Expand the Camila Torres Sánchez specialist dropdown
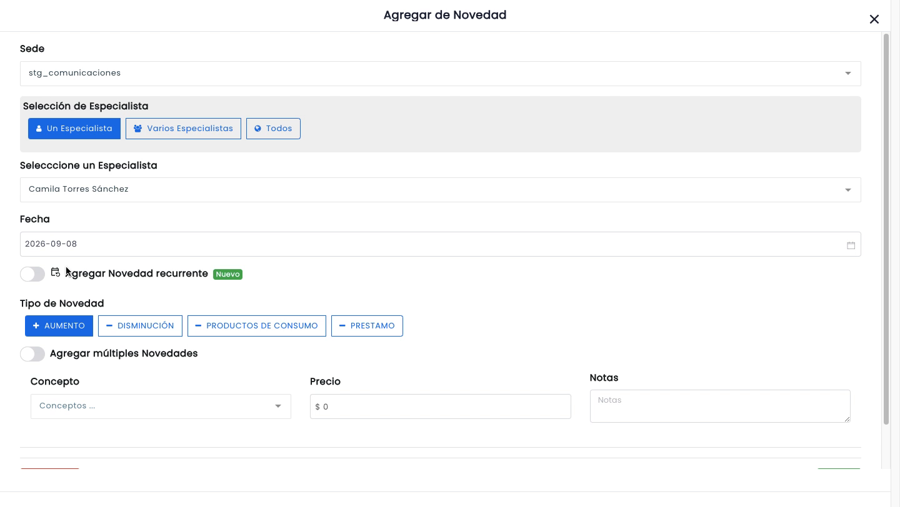The height and width of the screenshot is (507, 900). pyautogui.click(x=440, y=190)
